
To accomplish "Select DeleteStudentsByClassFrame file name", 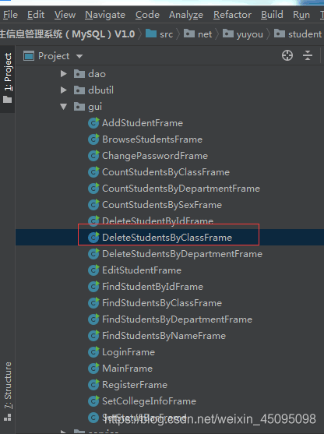I will [167, 237].
